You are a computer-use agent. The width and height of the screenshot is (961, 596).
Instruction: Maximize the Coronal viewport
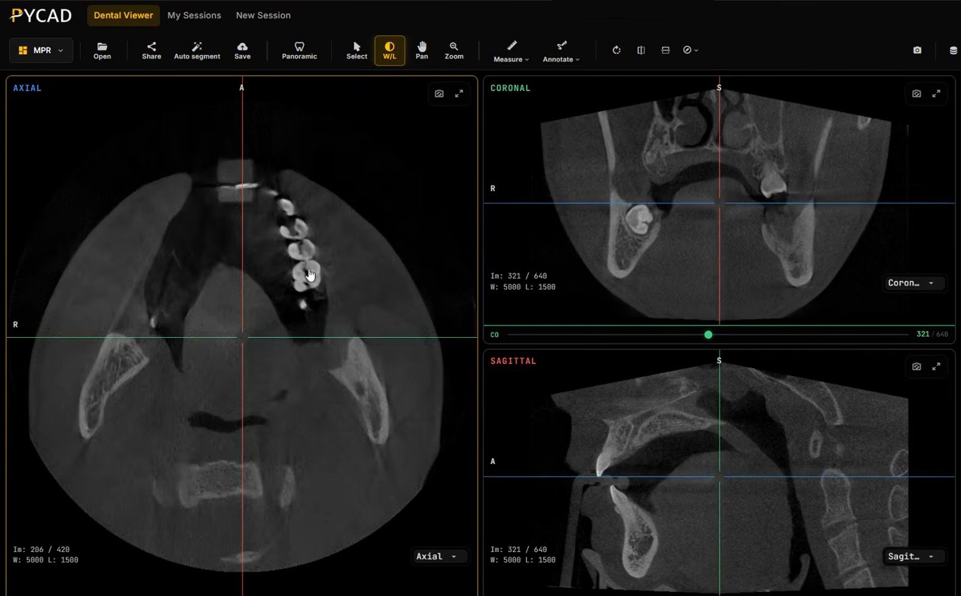(936, 93)
